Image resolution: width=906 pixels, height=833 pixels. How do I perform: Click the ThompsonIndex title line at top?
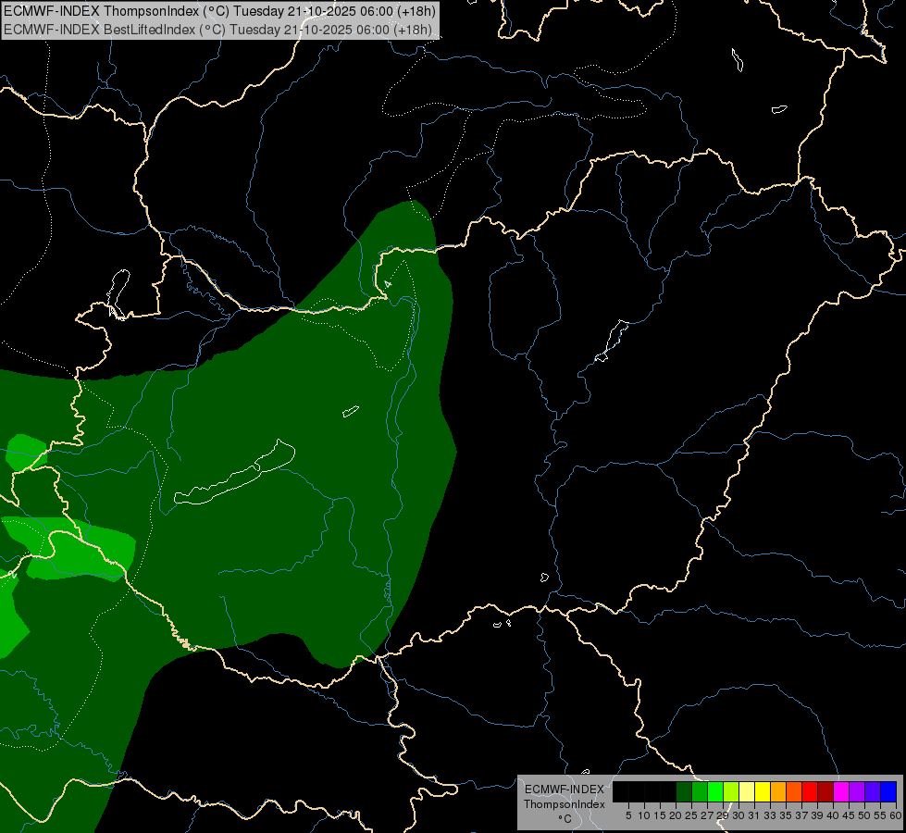[x=219, y=10]
